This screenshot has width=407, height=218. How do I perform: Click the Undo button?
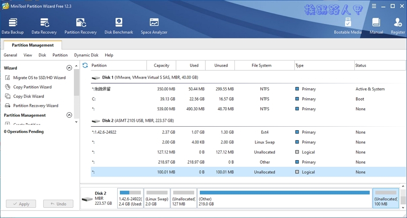[58, 204]
